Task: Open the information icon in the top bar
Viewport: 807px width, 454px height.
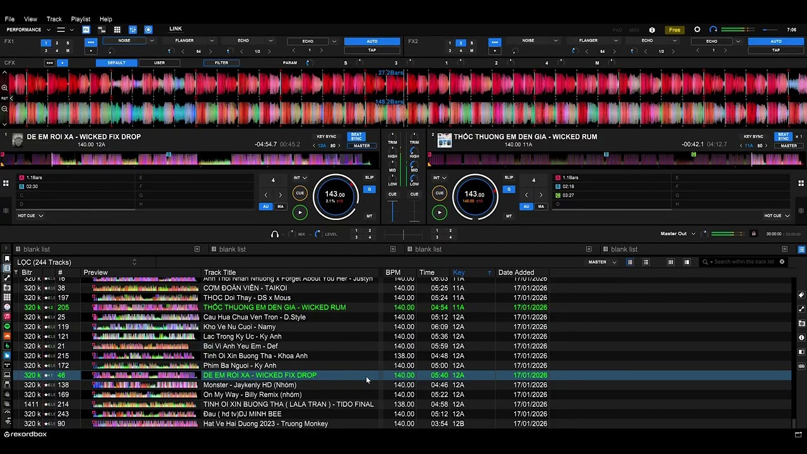Action: 652,30
